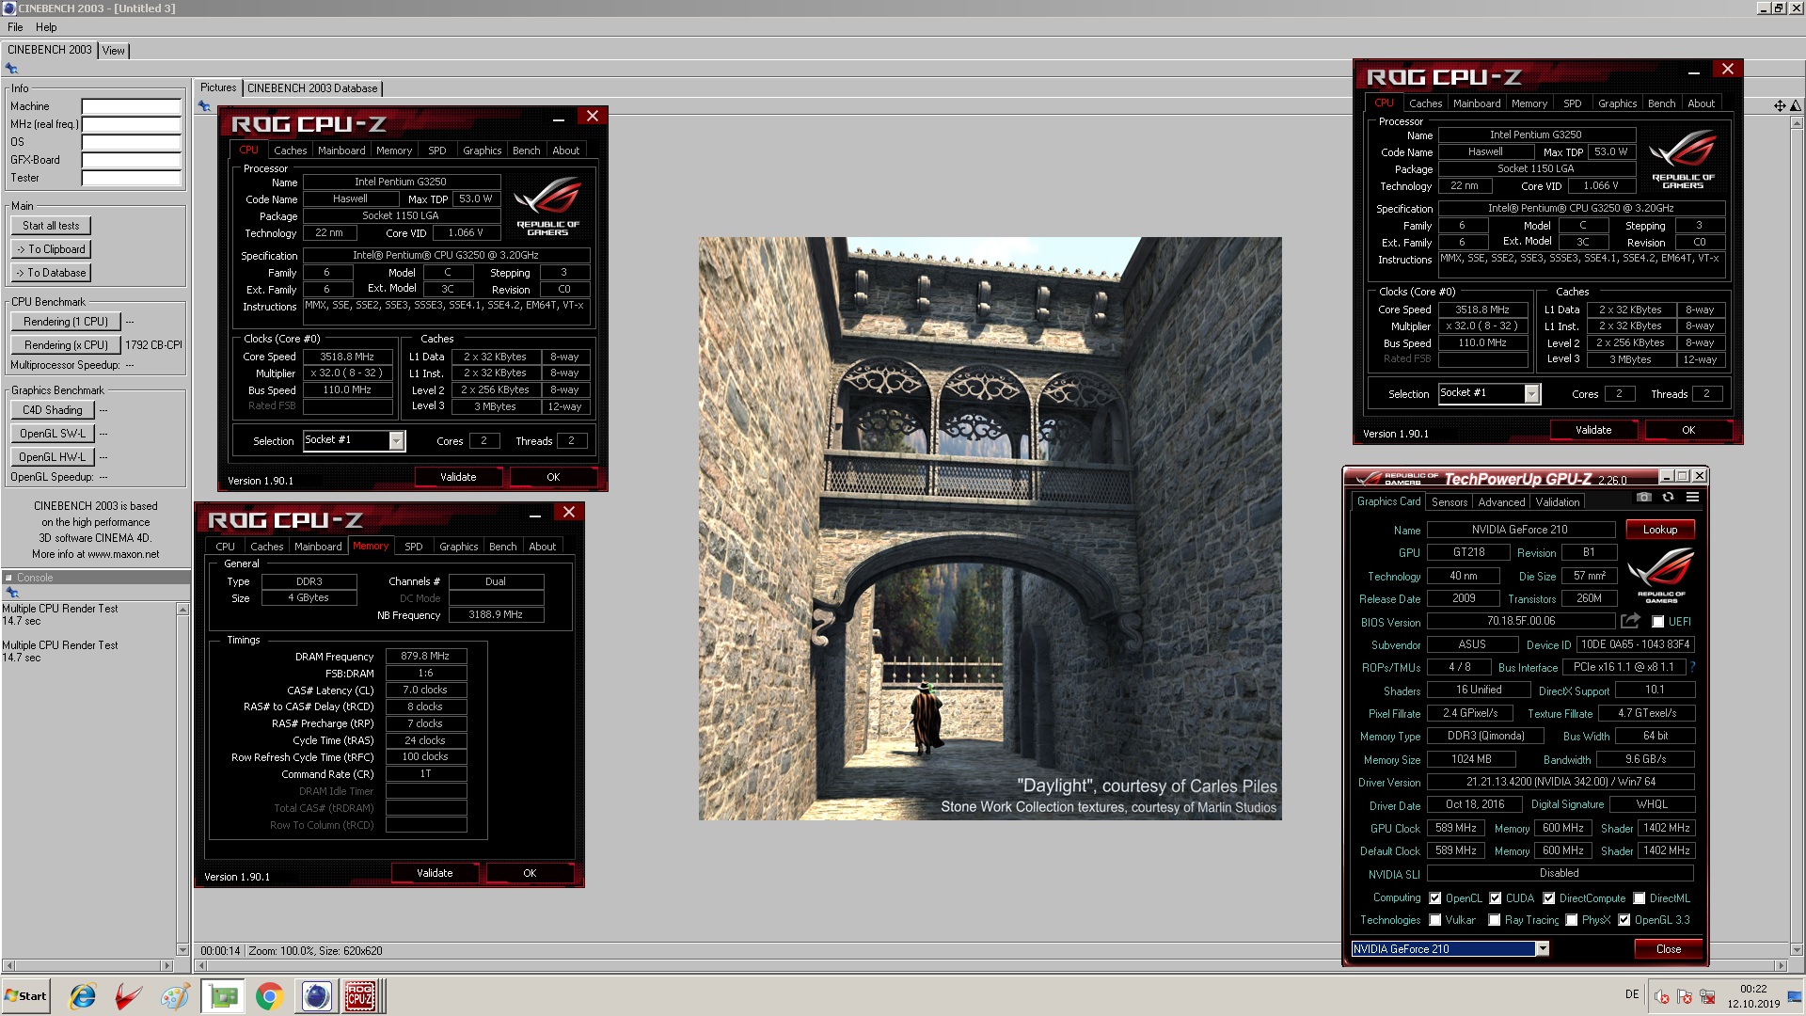Toggle the OpenGL 3.3 checkbox
The image size is (1806, 1016).
pyautogui.click(x=1624, y=920)
